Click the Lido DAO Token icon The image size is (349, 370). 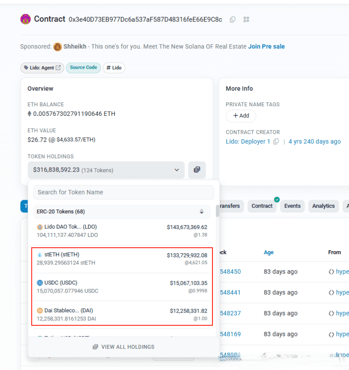coord(40,227)
